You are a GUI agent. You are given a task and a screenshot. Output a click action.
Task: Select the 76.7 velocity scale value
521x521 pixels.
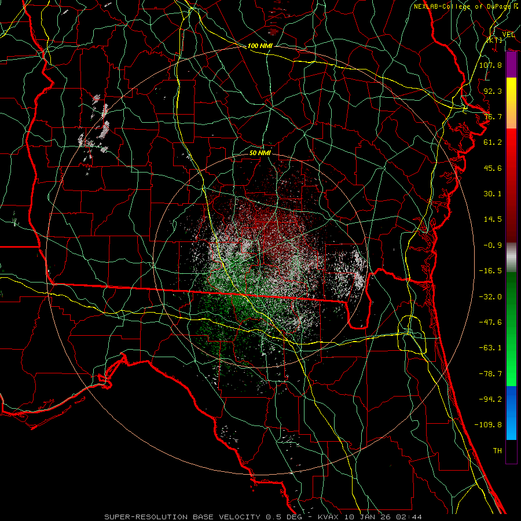[493, 116]
